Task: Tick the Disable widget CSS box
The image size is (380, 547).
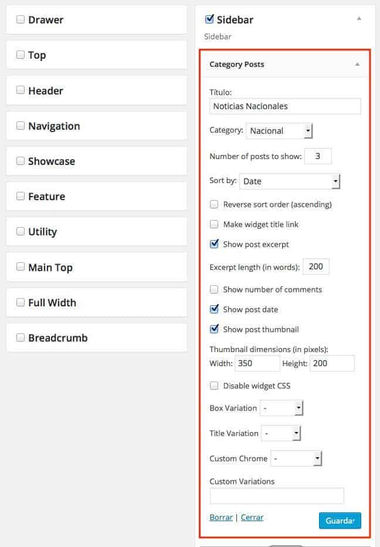Action: click(x=214, y=386)
